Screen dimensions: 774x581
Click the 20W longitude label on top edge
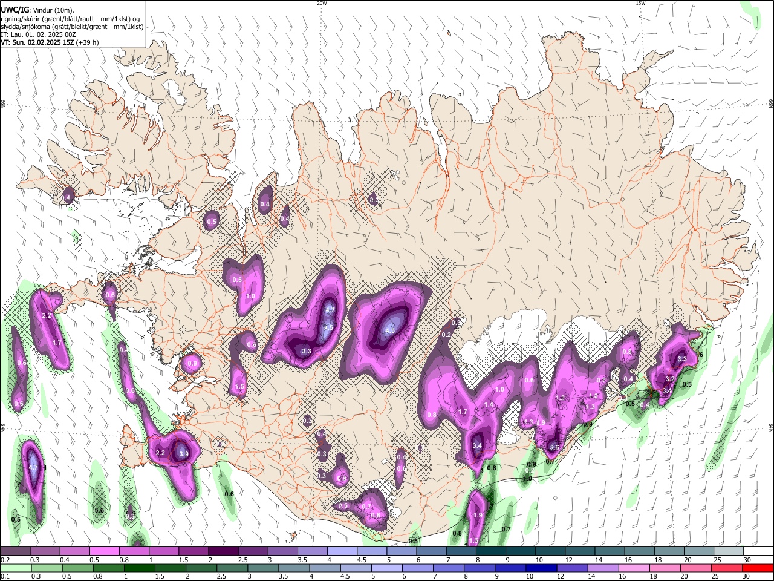322,3
